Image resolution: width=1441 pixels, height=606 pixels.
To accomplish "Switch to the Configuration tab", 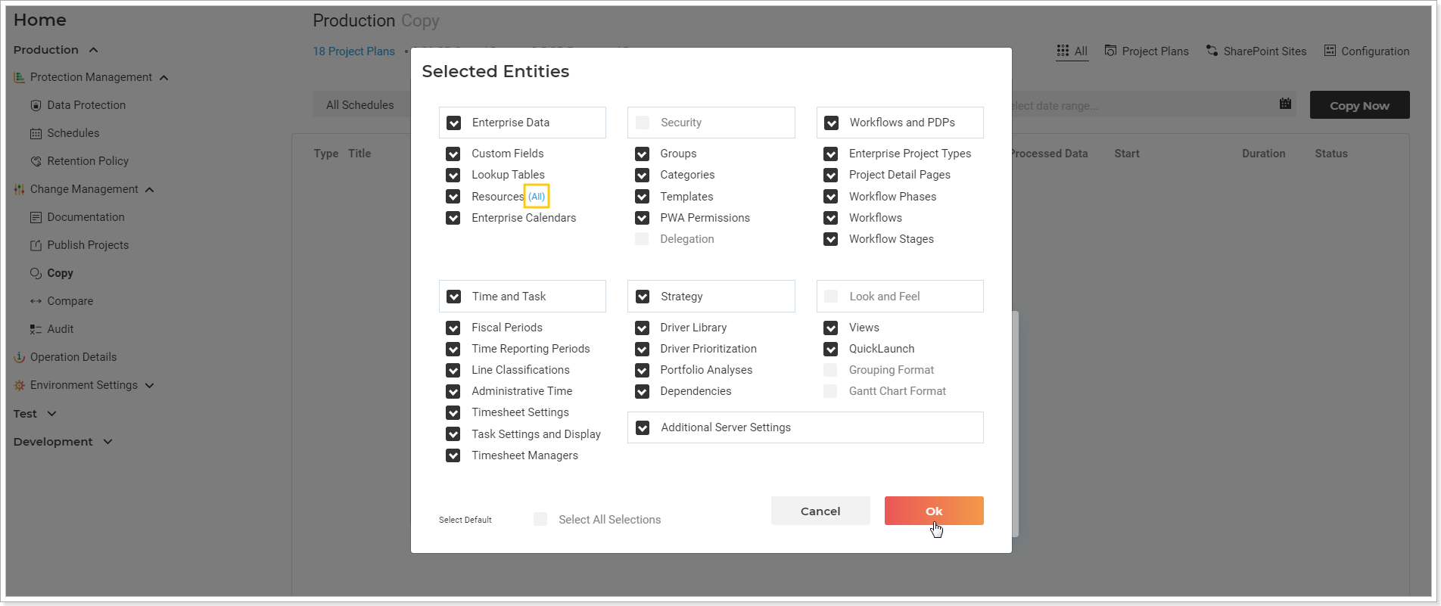I will click(x=1367, y=51).
